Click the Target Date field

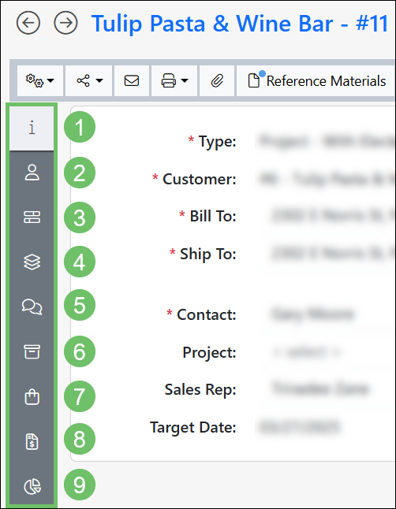tap(300, 427)
